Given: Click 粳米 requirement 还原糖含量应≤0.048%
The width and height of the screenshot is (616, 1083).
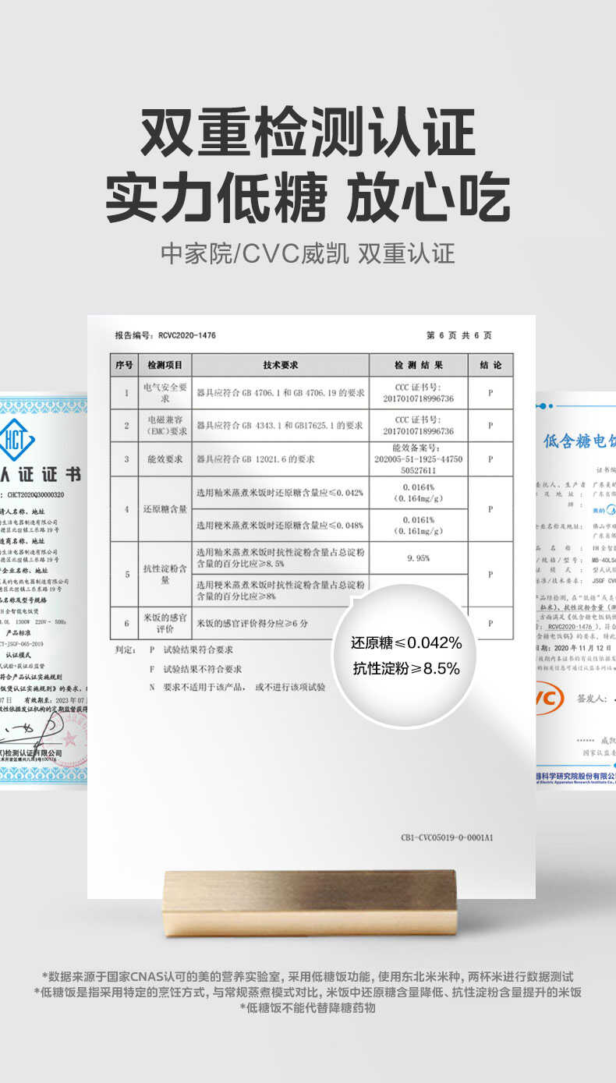Looking at the screenshot, I should pos(281,525).
